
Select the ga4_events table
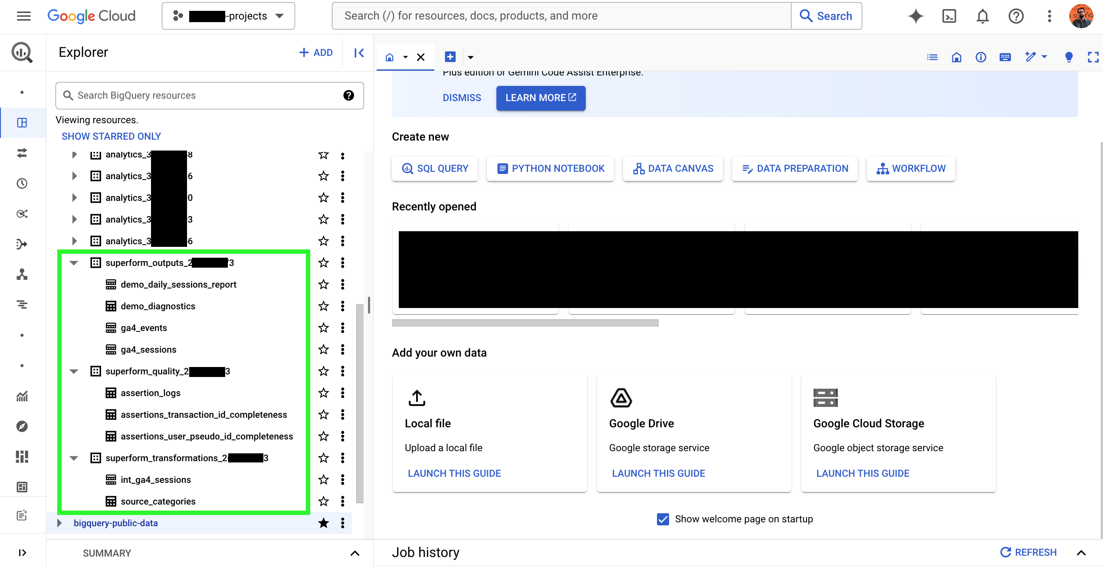point(144,328)
